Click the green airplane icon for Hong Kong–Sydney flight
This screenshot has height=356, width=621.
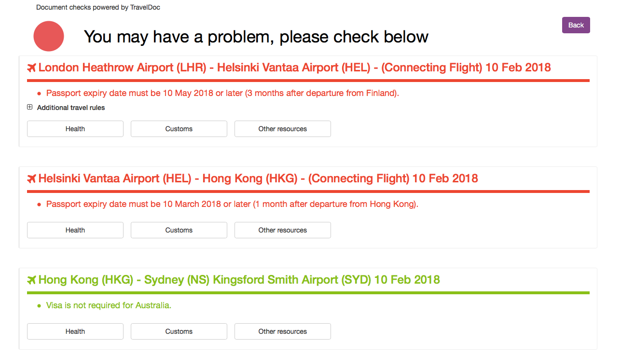[32, 280]
